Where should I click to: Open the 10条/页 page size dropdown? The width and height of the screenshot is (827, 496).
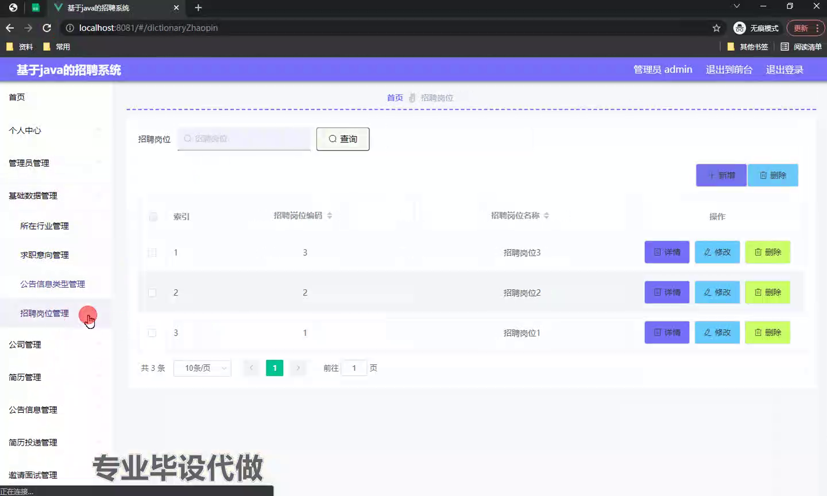point(202,368)
